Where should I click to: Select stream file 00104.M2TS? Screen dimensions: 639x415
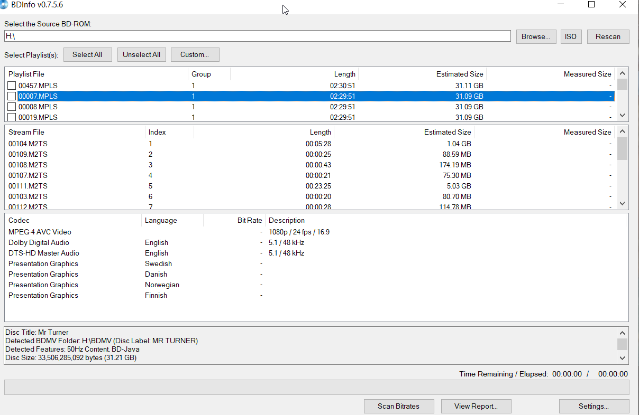28,144
